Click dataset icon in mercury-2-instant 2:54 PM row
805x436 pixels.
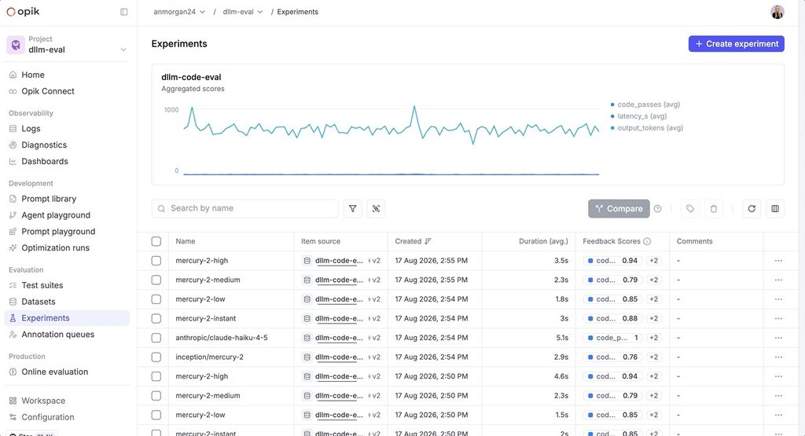(307, 318)
